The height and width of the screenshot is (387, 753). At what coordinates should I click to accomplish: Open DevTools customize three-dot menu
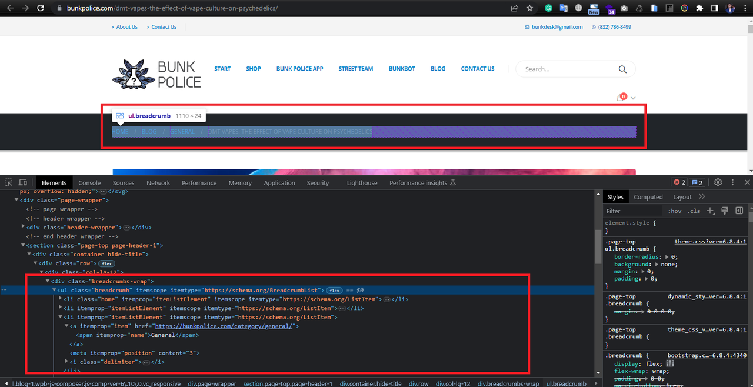[x=733, y=182]
